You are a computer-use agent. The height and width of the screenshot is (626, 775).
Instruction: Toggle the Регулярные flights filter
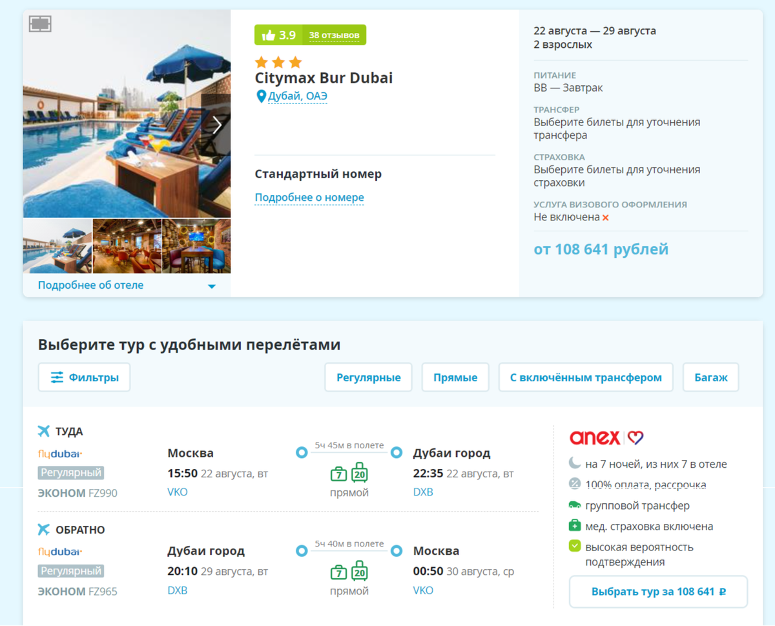[369, 377]
